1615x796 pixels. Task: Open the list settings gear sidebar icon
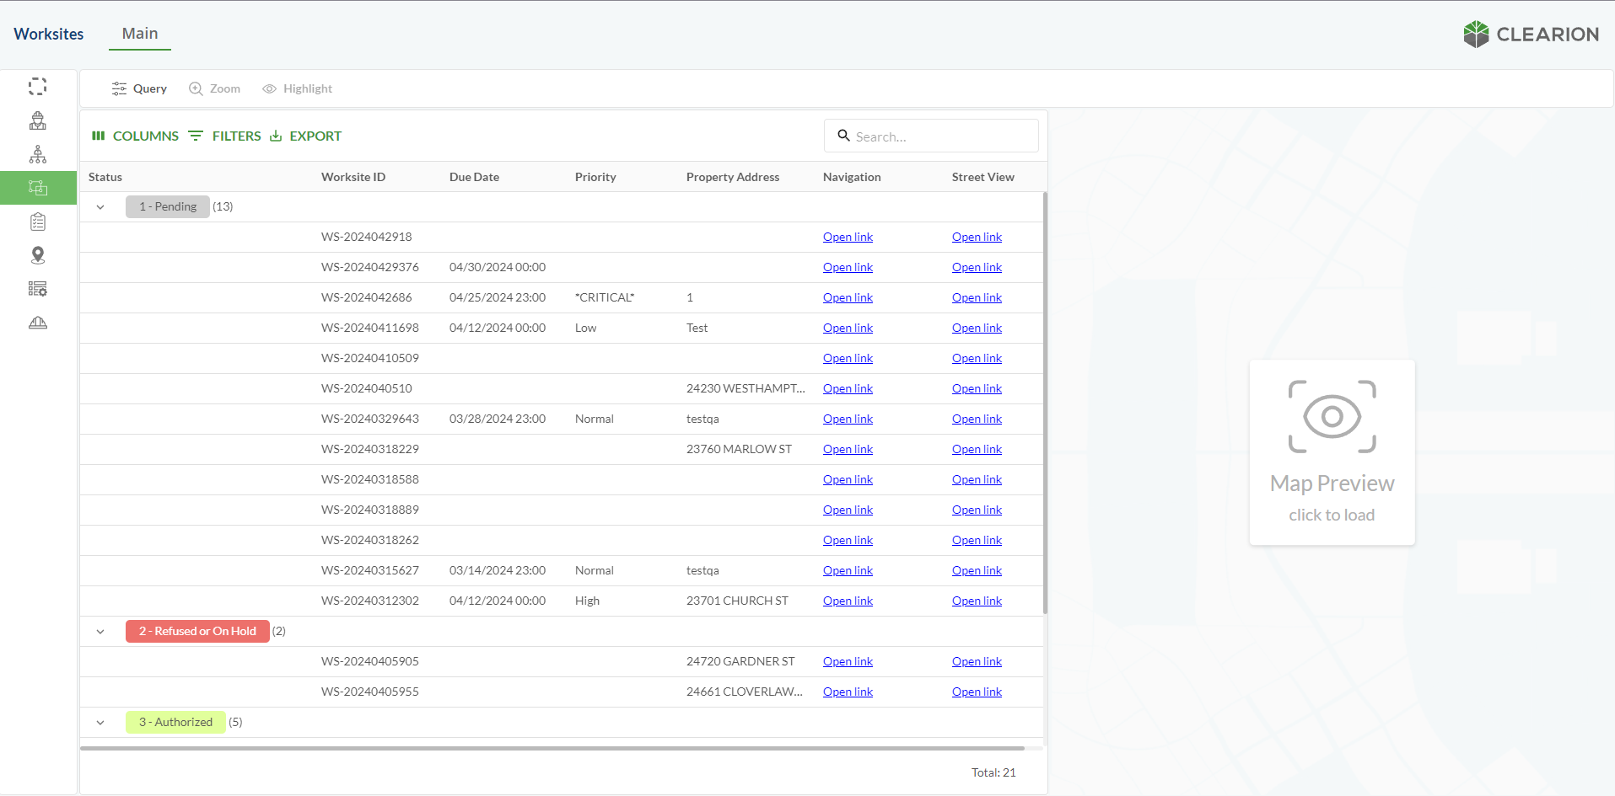tap(38, 289)
